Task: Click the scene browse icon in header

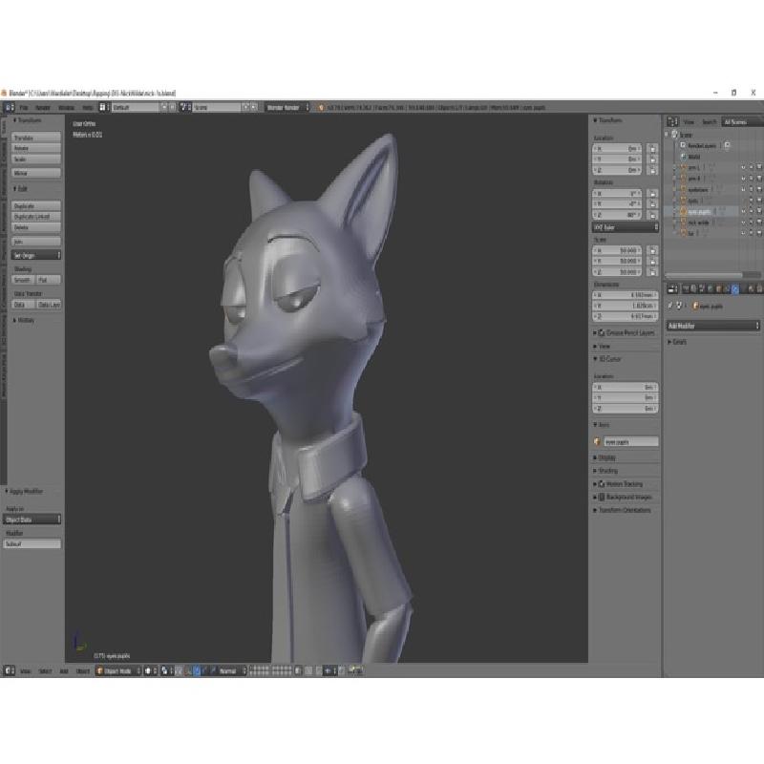Action: pyautogui.click(x=183, y=107)
